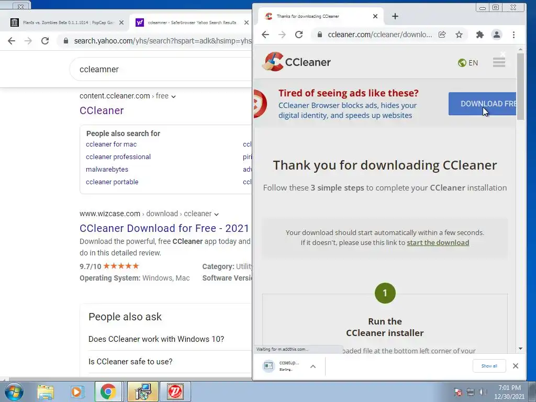The image size is (536, 402).
Task: Click the CCleaner address bar URL
Action: click(379, 35)
